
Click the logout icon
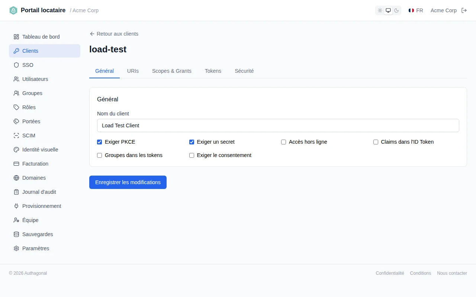click(464, 10)
